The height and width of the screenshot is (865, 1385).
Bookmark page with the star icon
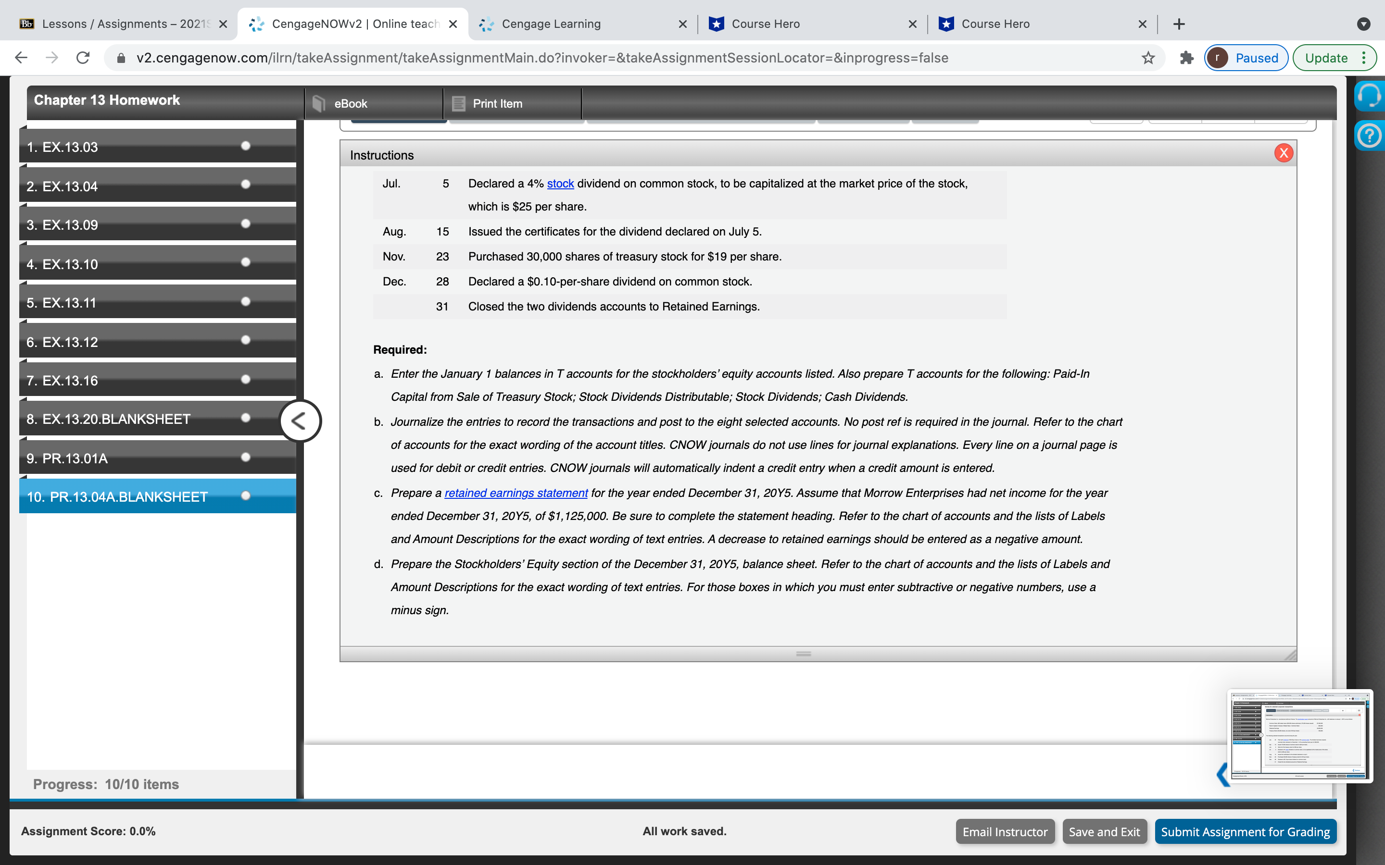pos(1148,58)
